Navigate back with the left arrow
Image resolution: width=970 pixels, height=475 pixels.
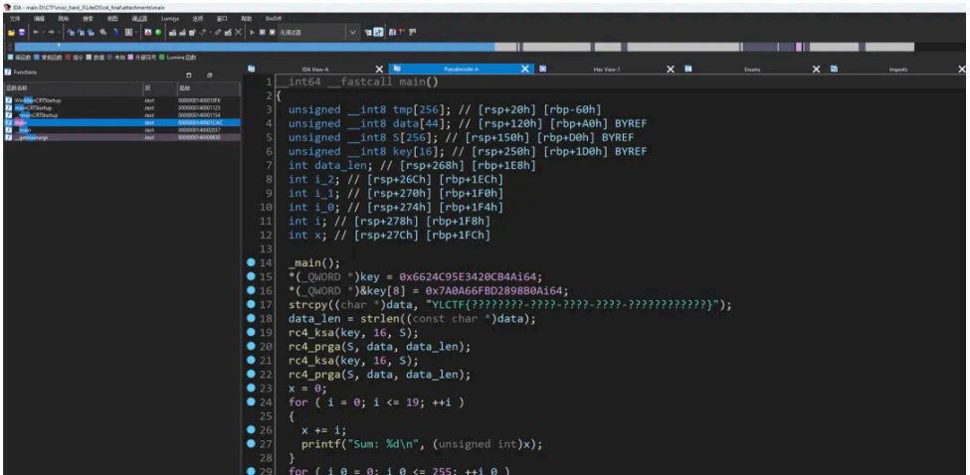point(36,32)
